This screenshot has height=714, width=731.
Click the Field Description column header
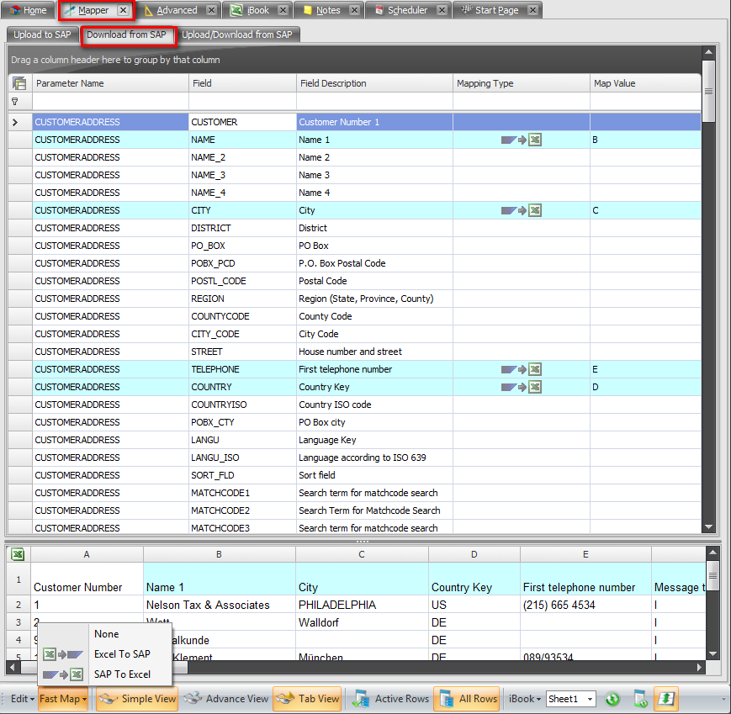332,83
